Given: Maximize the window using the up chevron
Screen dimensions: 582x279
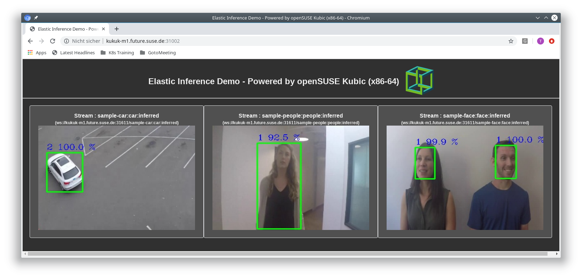Looking at the screenshot, I should click(x=546, y=18).
